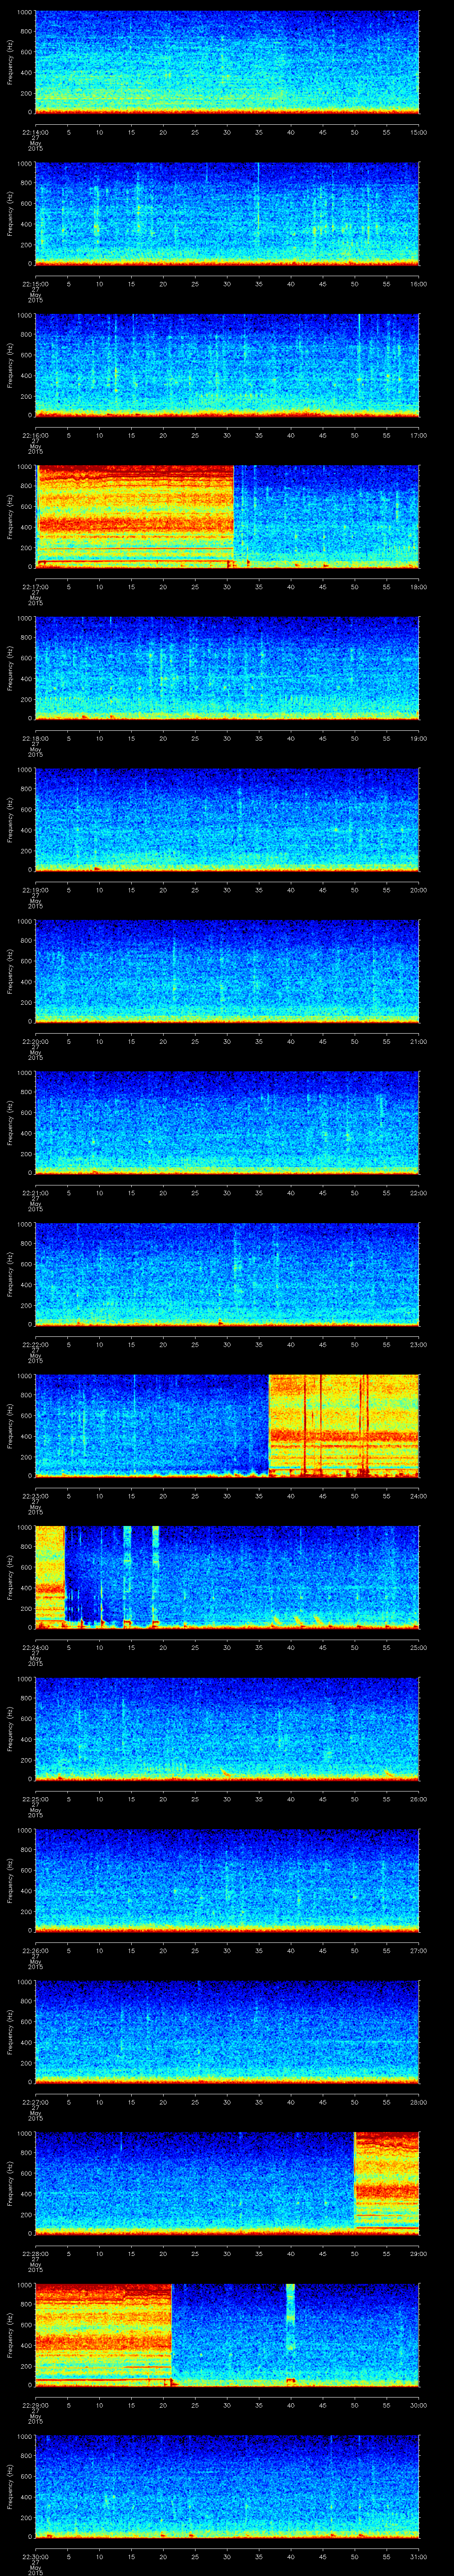Click the 17:00 end time label
The width and height of the screenshot is (454, 2576).
point(418,435)
